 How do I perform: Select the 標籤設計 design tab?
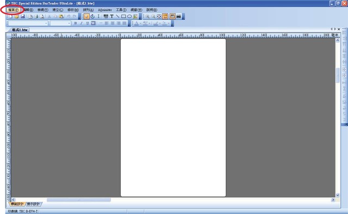(17, 204)
